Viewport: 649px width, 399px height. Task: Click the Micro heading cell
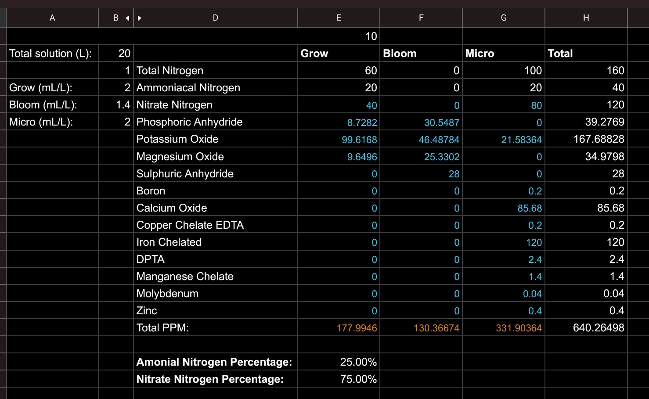pos(503,54)
